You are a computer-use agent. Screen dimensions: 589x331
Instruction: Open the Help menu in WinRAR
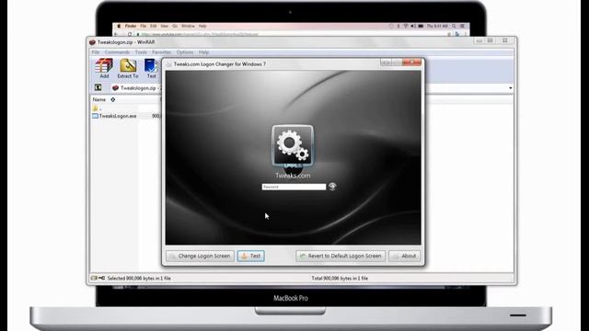(x=203, y=52)
